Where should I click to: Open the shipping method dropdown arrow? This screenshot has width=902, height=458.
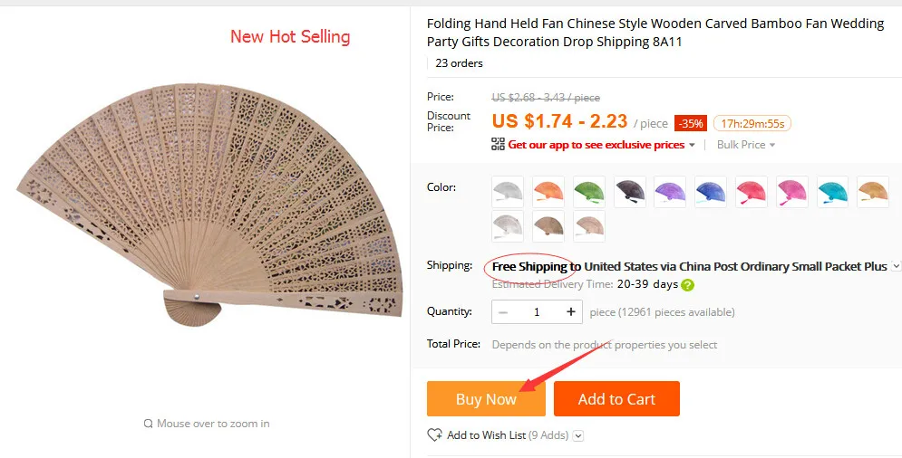(x=896, y=266)
